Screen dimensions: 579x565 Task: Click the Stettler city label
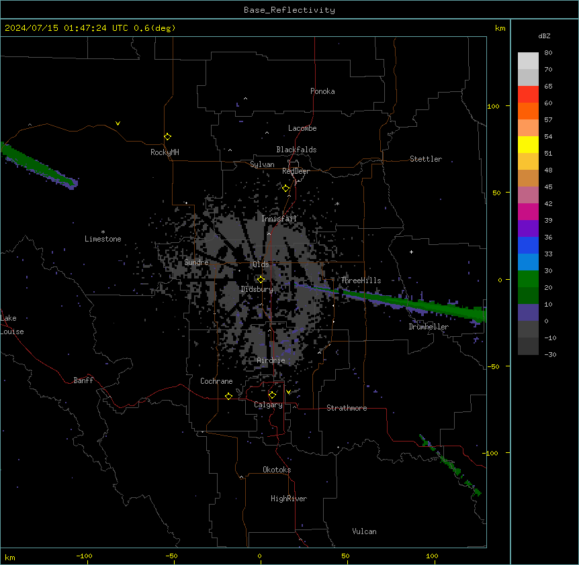tap(426, 159)
